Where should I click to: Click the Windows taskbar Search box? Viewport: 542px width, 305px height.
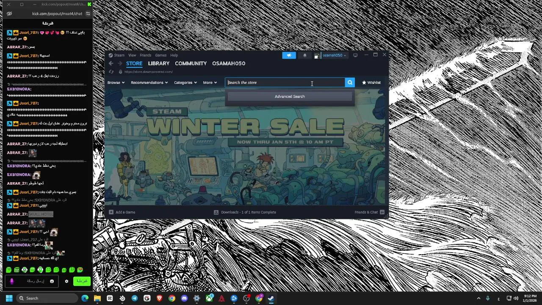pyautogui.click(x=47, y=298)
